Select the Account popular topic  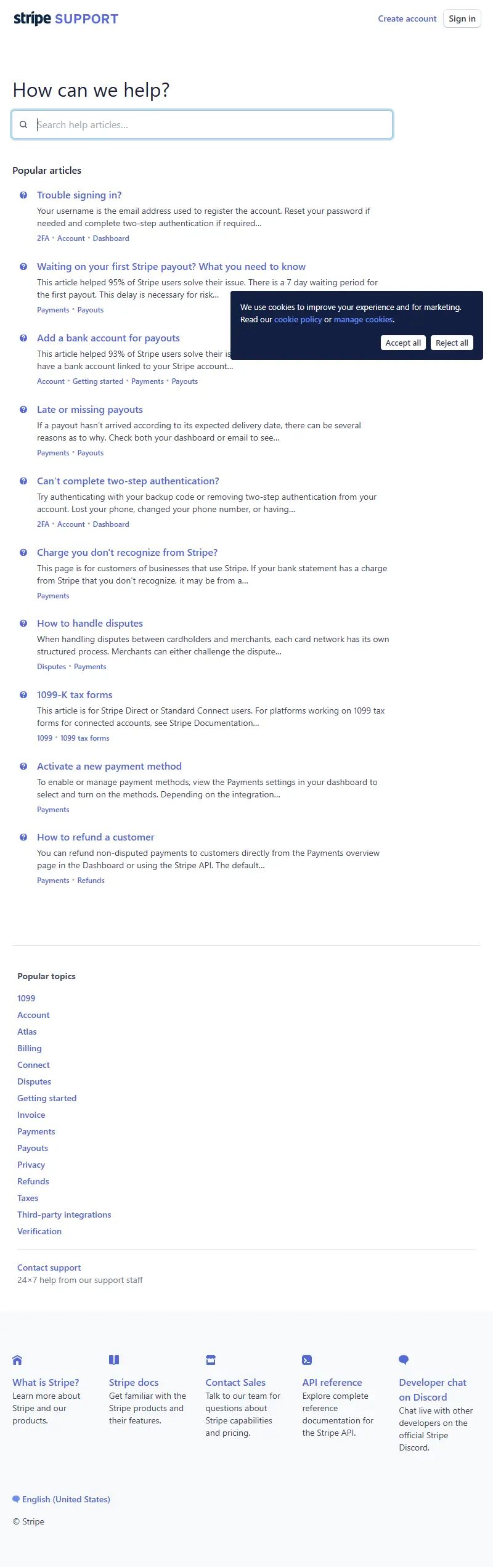point(33,1015)
